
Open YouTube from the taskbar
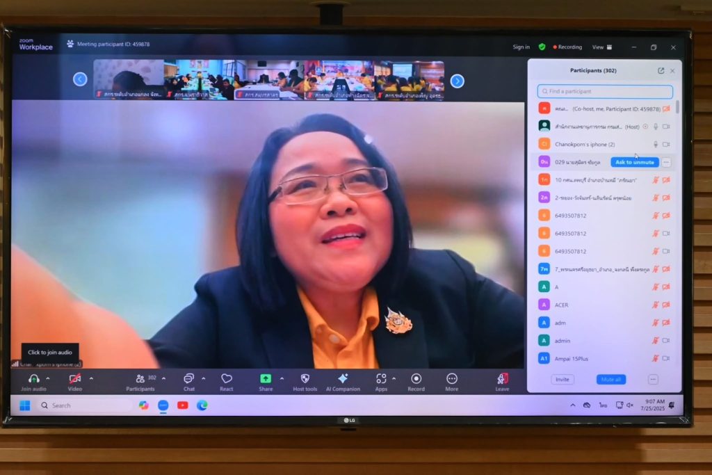[x=183, y=405]
